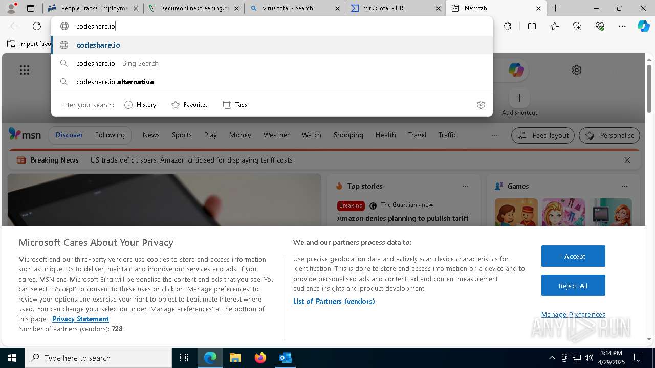Expand more MSN categories ellipsis

[494, 135]
